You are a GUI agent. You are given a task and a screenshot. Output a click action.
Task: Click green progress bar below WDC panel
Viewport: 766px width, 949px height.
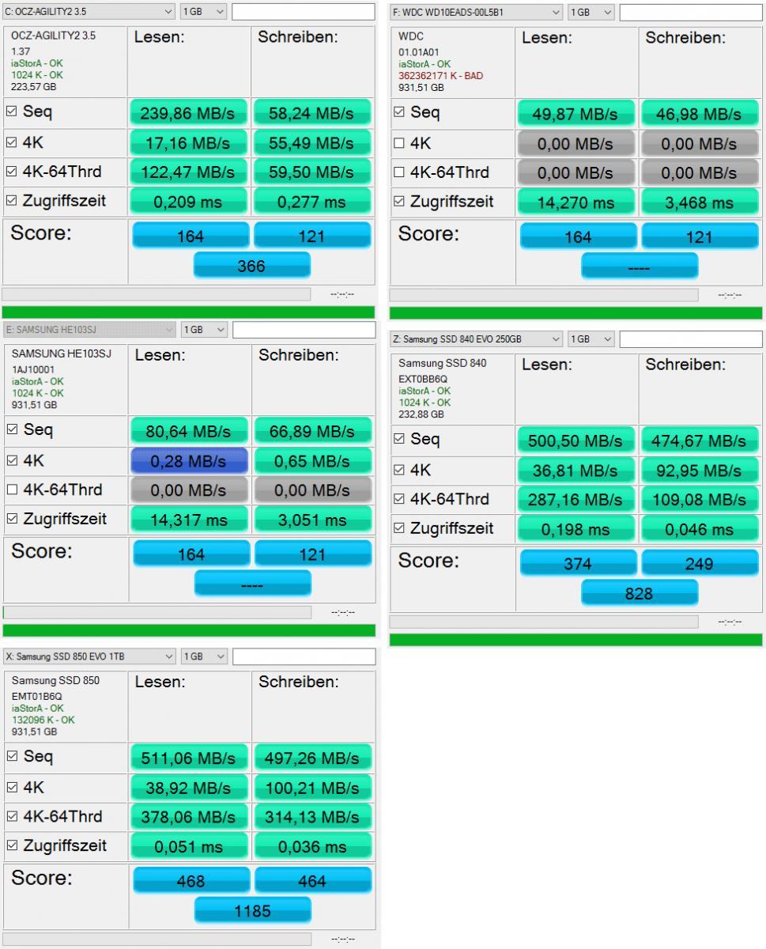pyautogui.click(x=575, y=312)
